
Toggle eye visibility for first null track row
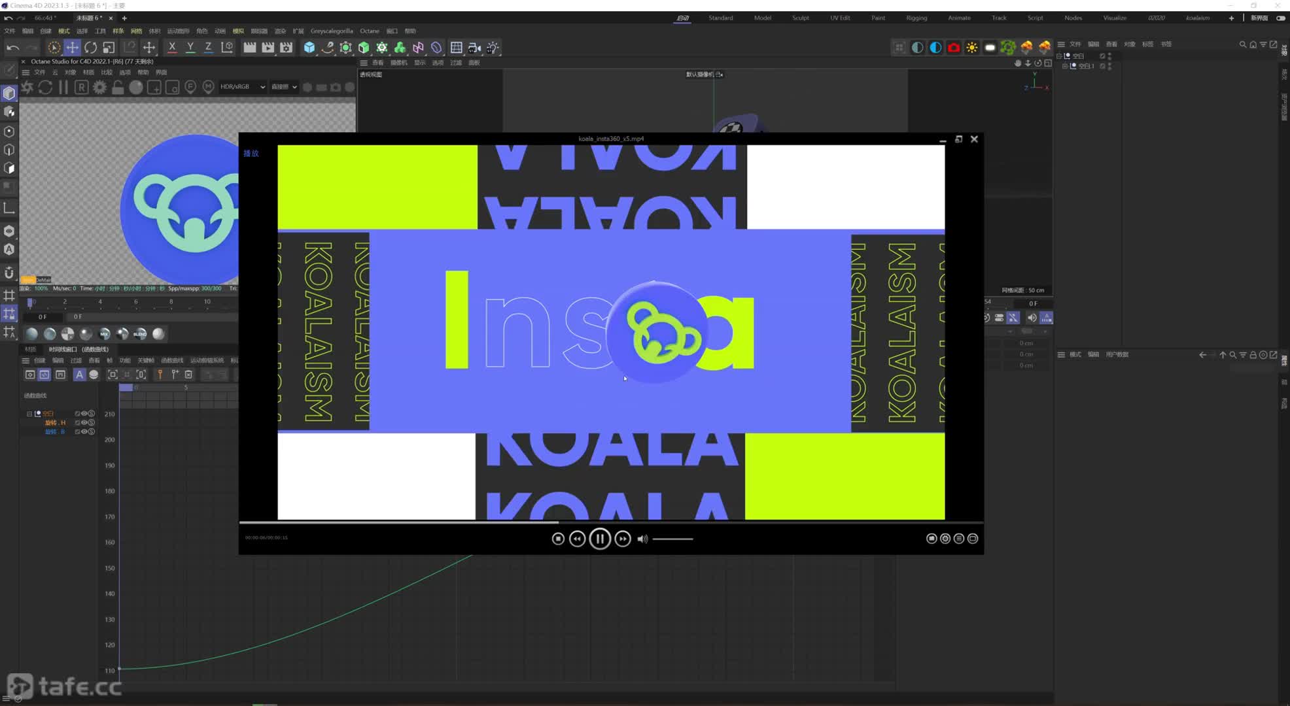(x=84, y=414)
